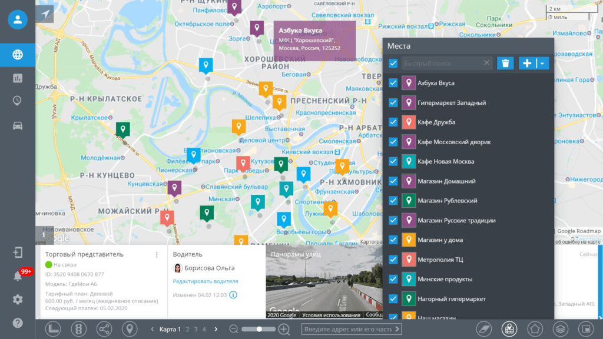
Task: Toggle select-all checkbox beside quick search
Action: point(393,63)
